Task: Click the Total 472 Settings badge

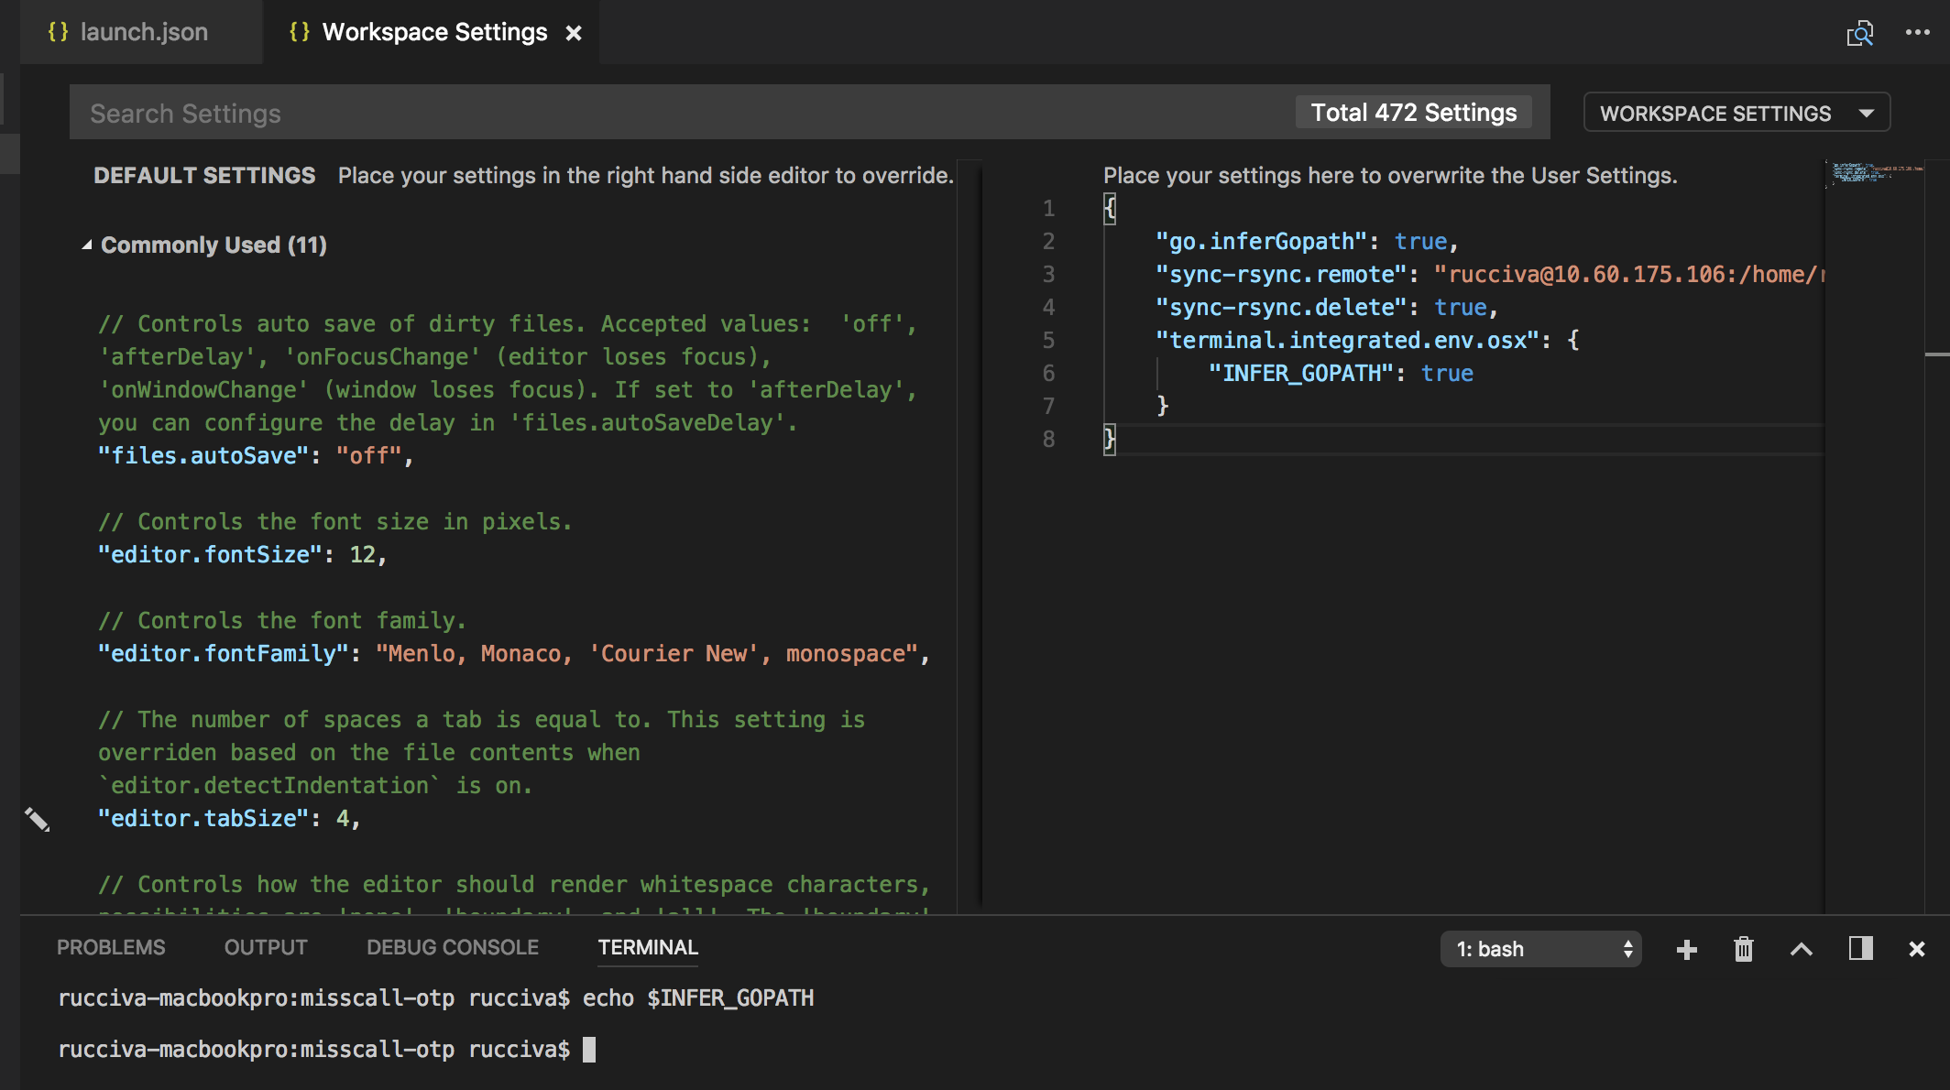Action: click(1414, 112)
